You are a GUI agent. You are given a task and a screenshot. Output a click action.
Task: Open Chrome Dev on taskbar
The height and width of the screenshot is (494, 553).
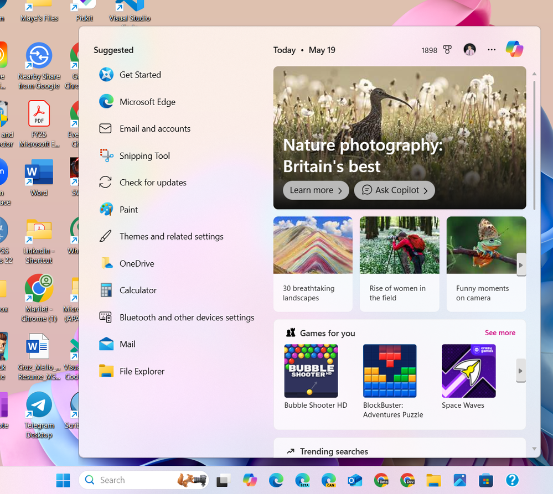click(x=407, y=480)
